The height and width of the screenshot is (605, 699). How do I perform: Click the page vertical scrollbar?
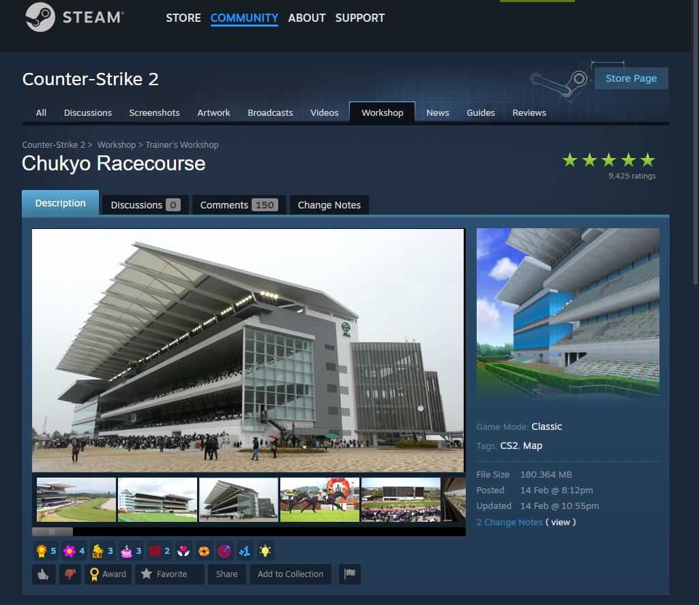(696, 142)
